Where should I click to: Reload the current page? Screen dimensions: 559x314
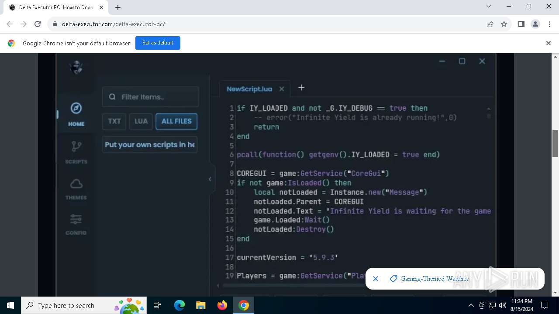point(38,24)
